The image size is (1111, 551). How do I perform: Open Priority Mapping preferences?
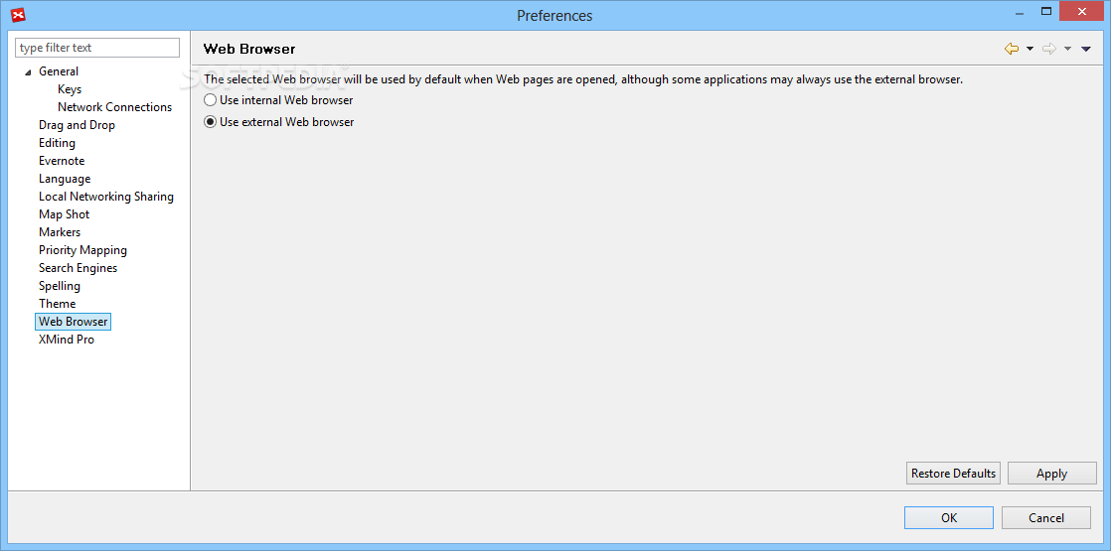tap(82, 250)
